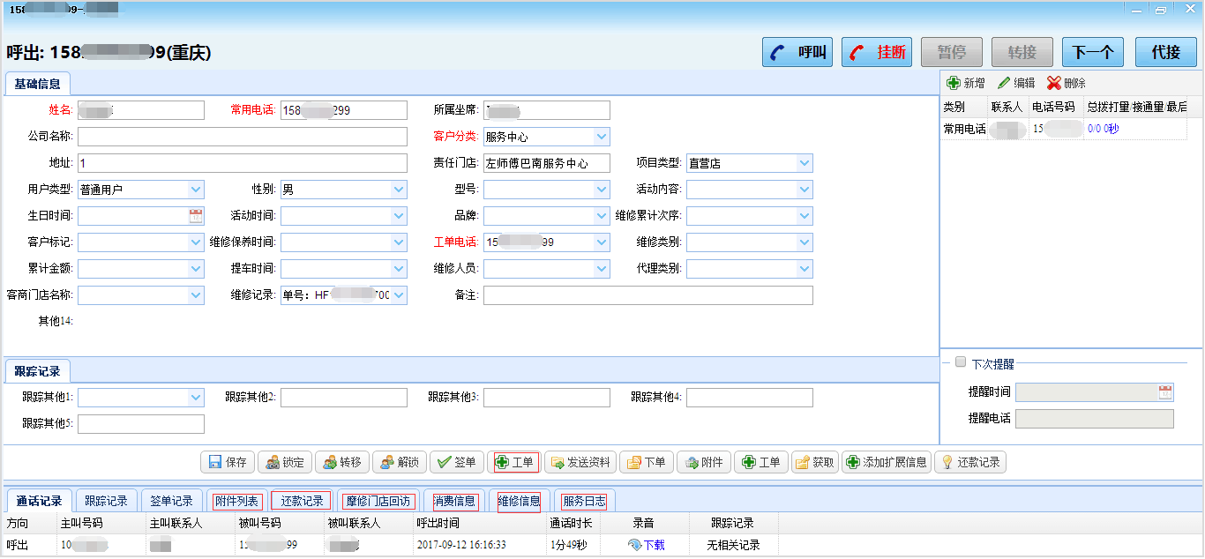
Task: Download the call recording via 下载
Action: click(647, 545)
